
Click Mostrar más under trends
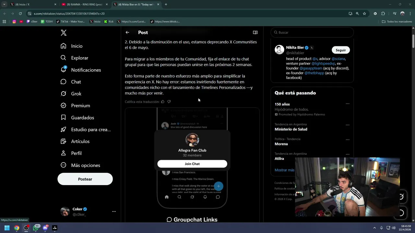coord(284,170)
